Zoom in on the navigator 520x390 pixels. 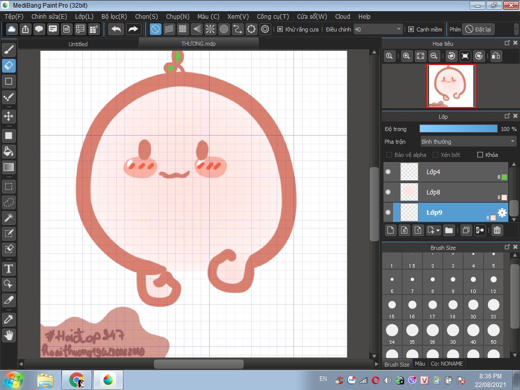click(407, 56)
